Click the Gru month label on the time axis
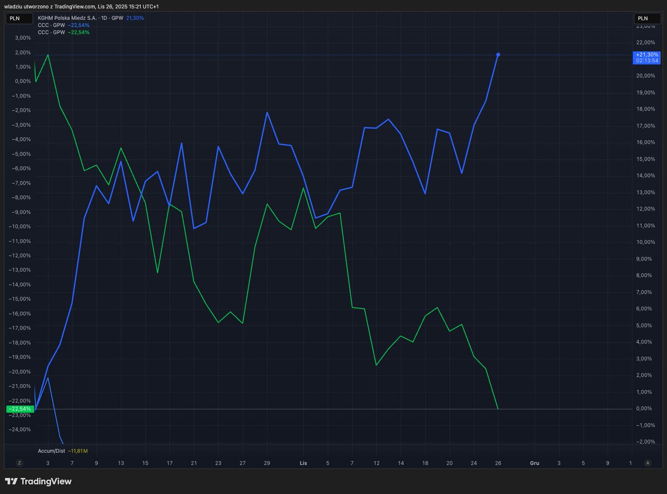Viewport: 667px width, 494px height. point(534,462)
